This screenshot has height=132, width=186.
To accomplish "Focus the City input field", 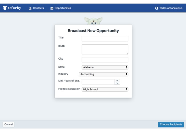I will click(105, 60).
